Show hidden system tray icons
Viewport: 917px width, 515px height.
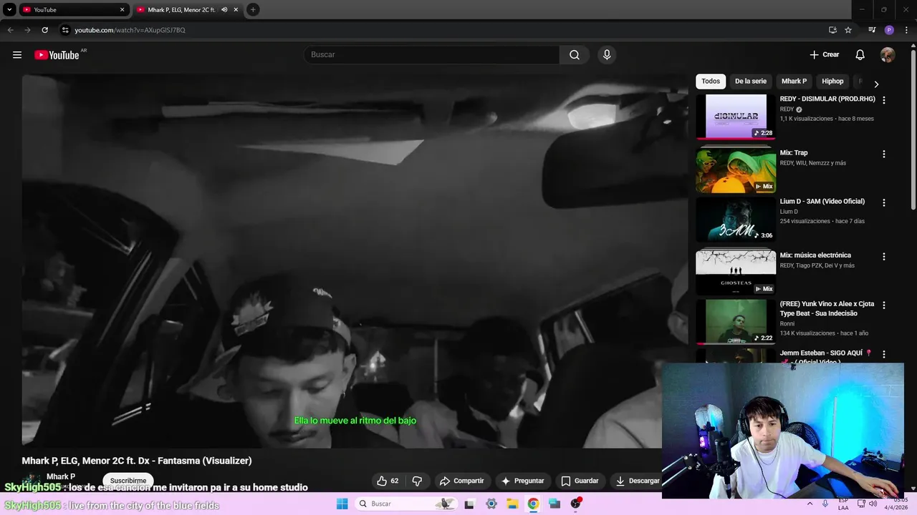[810, 504]
